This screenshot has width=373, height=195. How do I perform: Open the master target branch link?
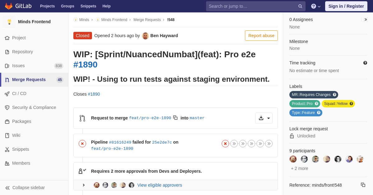[197, 118]
